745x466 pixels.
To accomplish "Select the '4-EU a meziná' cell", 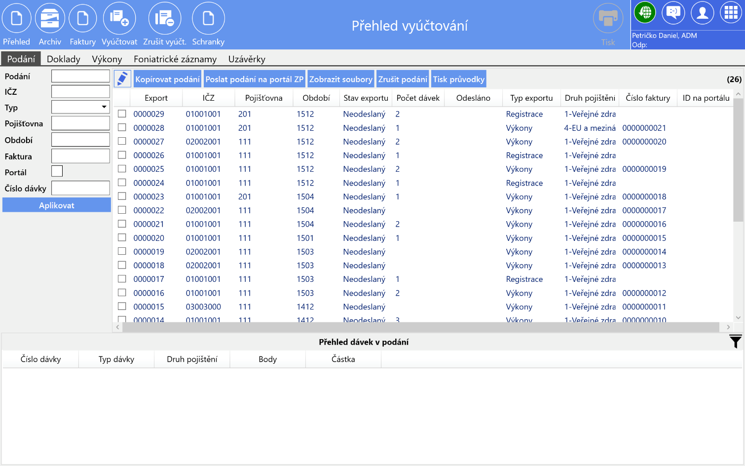I will 590,128.
